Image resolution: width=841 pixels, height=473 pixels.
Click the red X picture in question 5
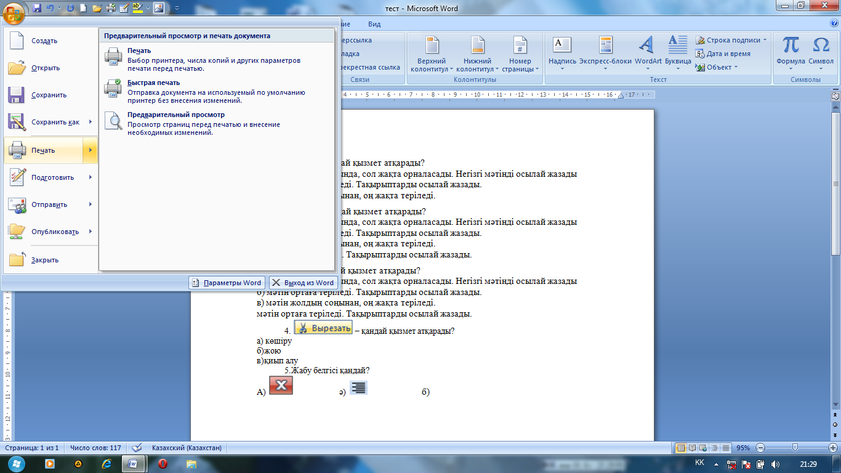(x=281, y=385)
